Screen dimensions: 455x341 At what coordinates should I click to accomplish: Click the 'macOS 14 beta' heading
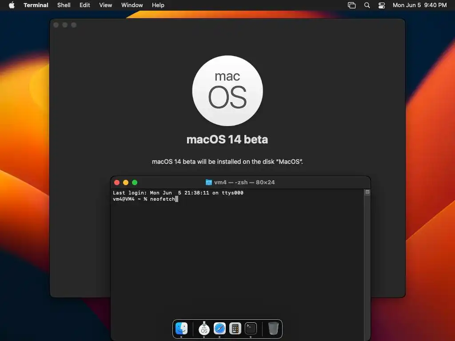[227, 139]
